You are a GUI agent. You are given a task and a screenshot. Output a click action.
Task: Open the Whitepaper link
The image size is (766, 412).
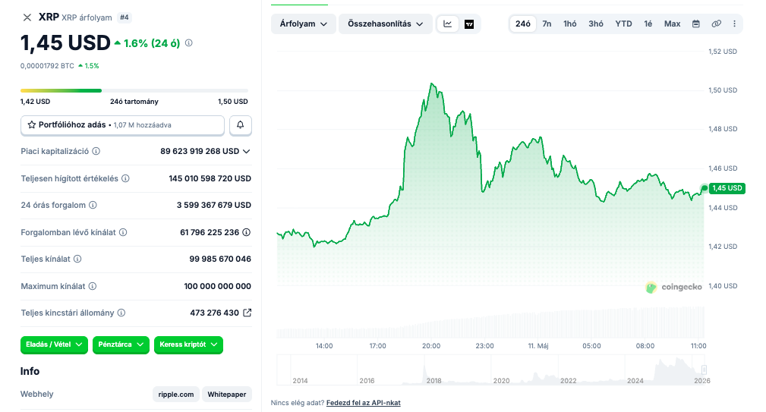[227, 395]
